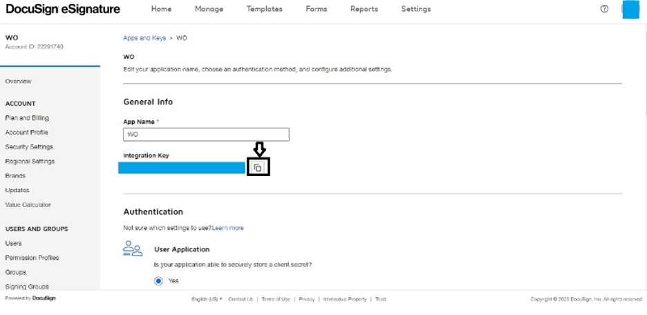This screenshot has width=647, height=315.
Task: Open the English (US) language dropdown
Action: 207,299
